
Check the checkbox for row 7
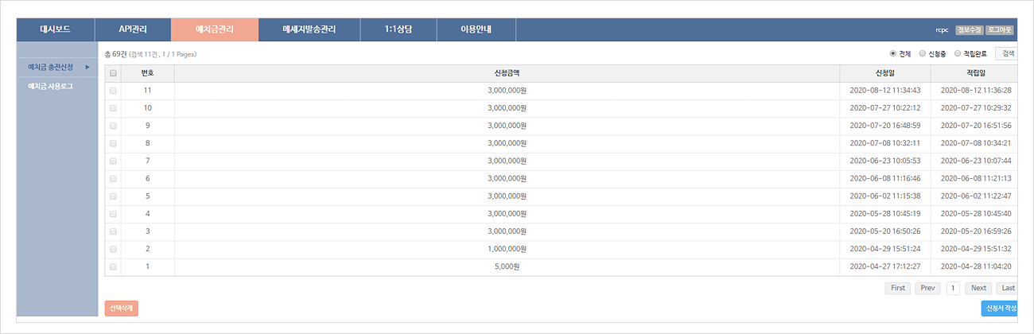pos(113,161)
